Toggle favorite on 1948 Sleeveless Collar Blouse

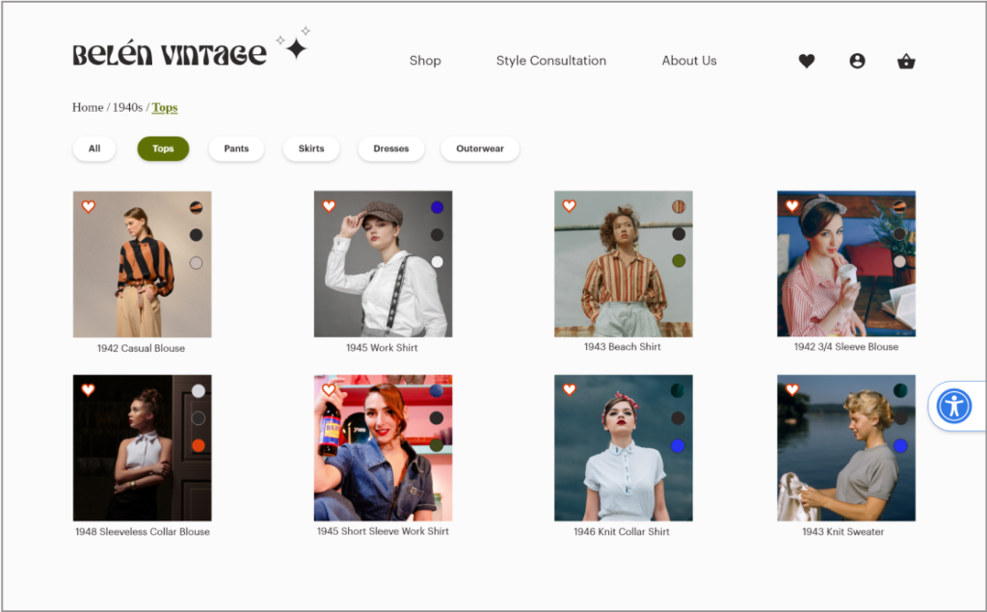[89, 390]
